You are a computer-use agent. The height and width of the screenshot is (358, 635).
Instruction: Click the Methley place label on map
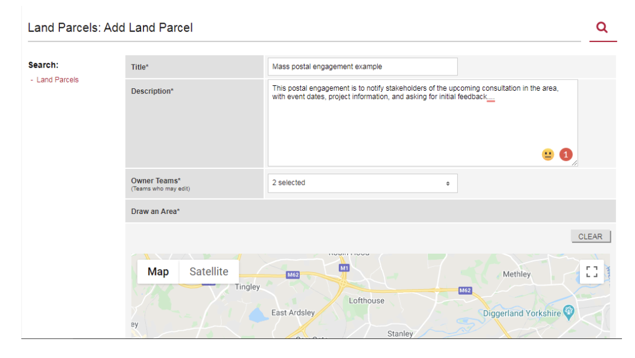[517, 274]
